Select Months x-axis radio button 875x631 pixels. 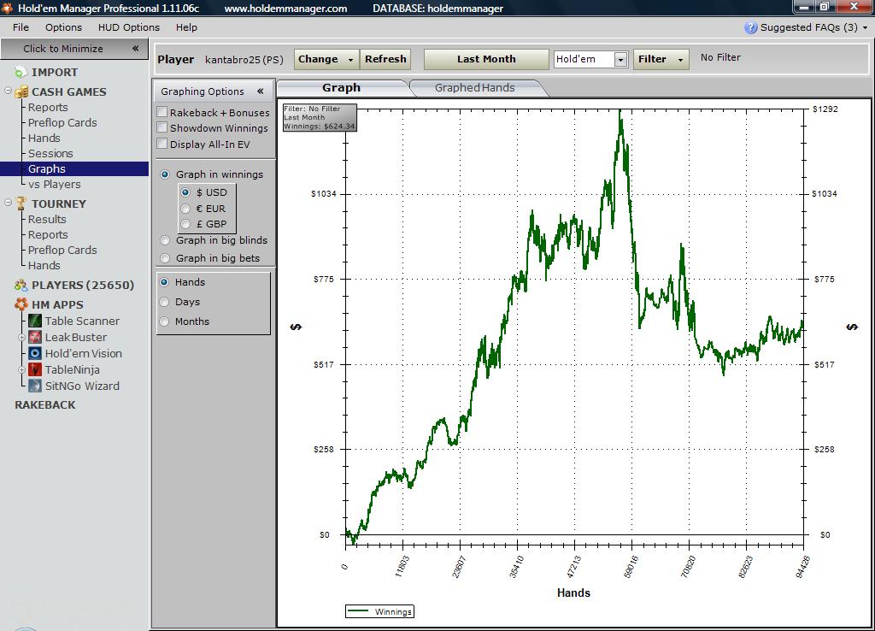[x=164, y=321]
